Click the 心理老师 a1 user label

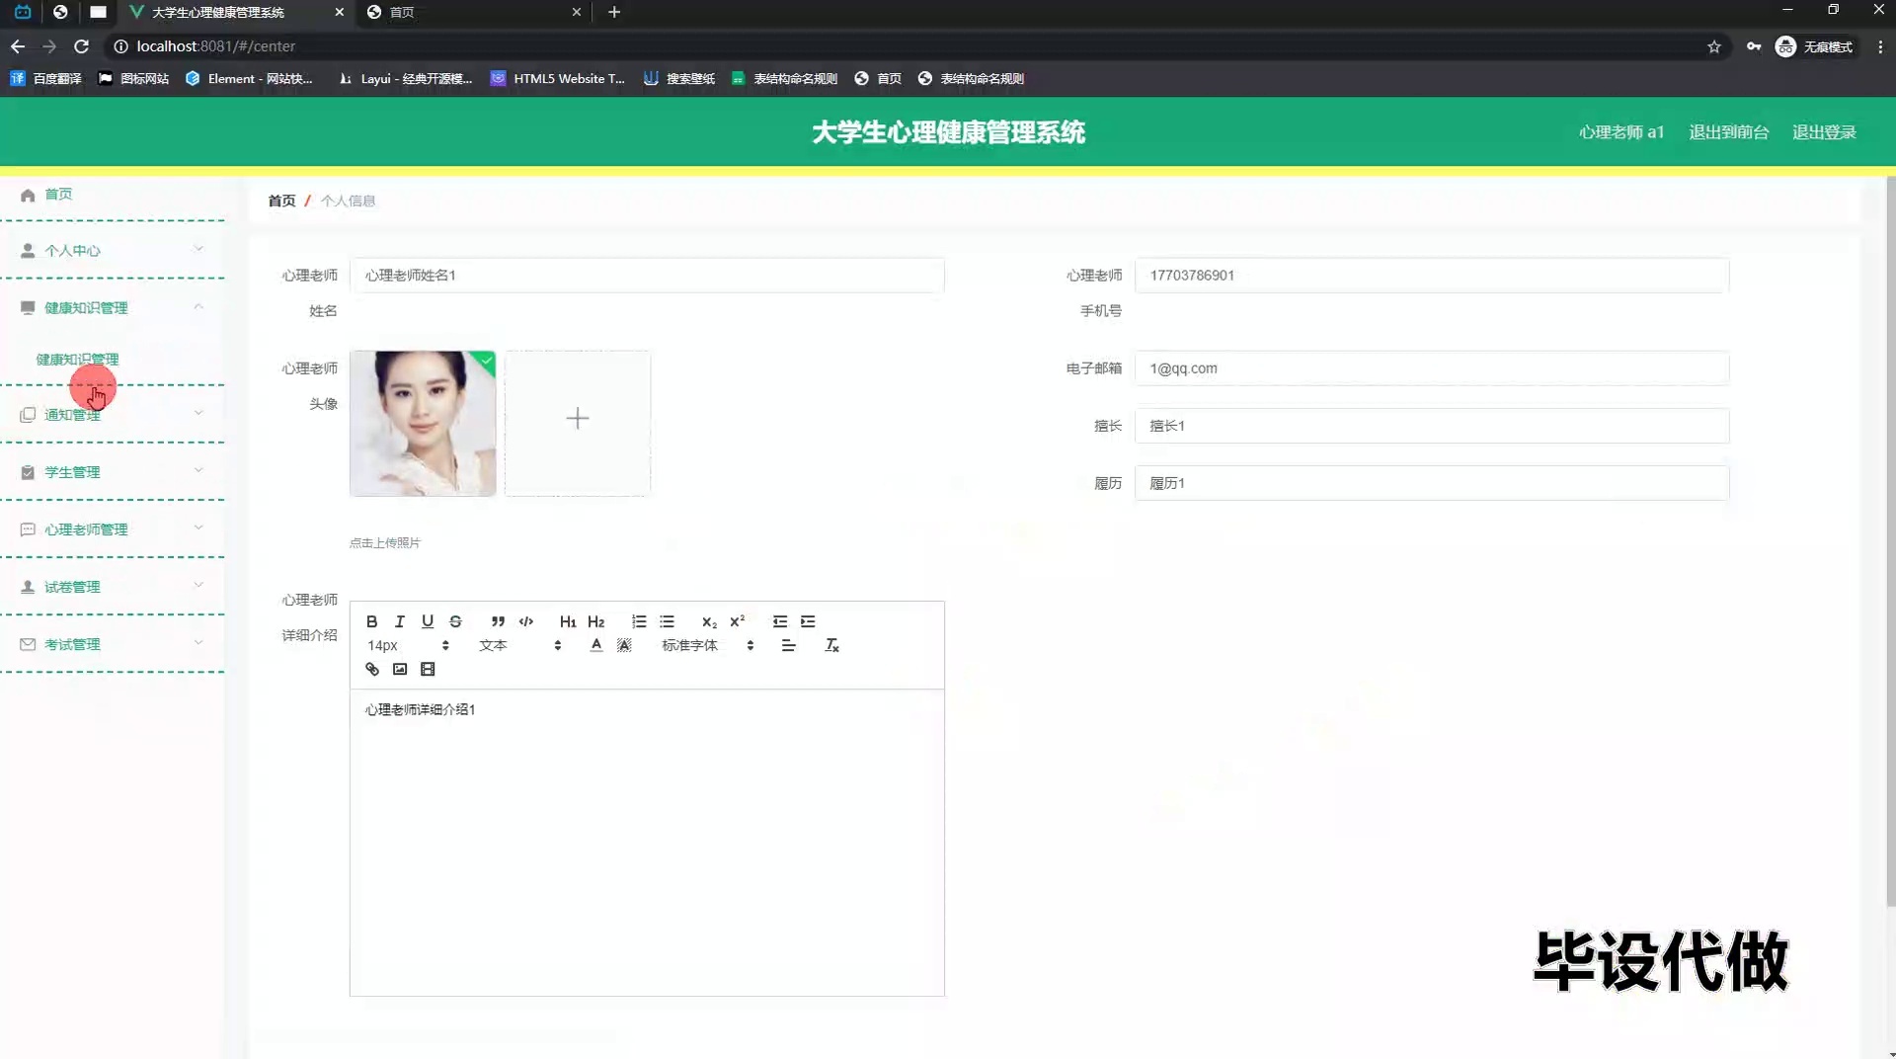pyautogui.click(x=1621, y=132)
